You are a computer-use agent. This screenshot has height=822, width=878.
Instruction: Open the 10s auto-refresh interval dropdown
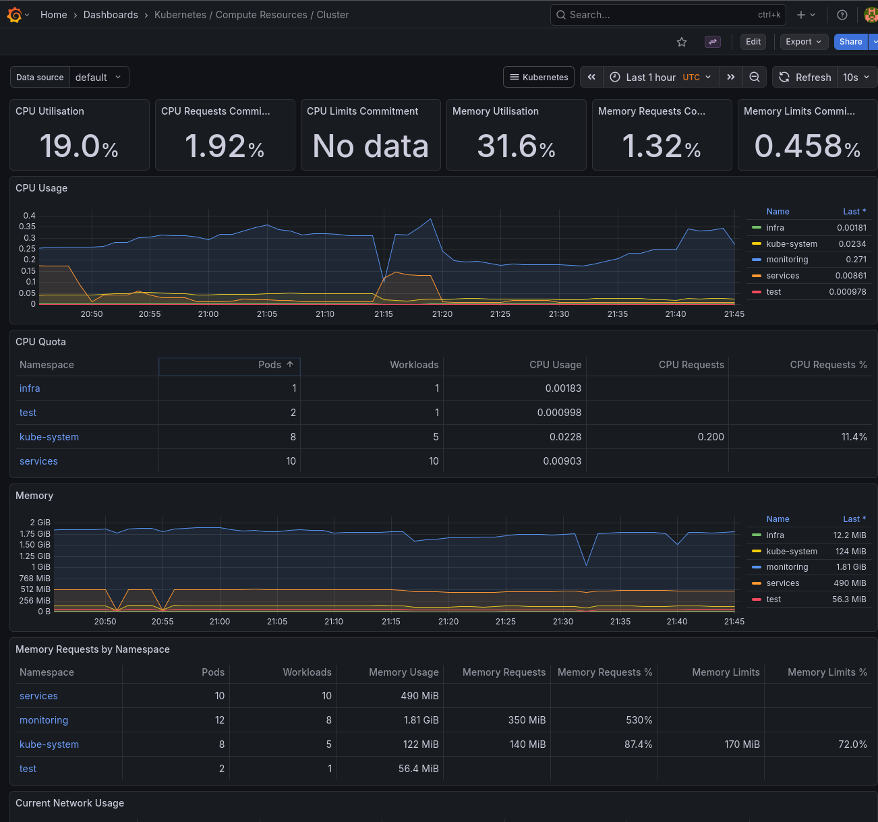pos(856,77)
